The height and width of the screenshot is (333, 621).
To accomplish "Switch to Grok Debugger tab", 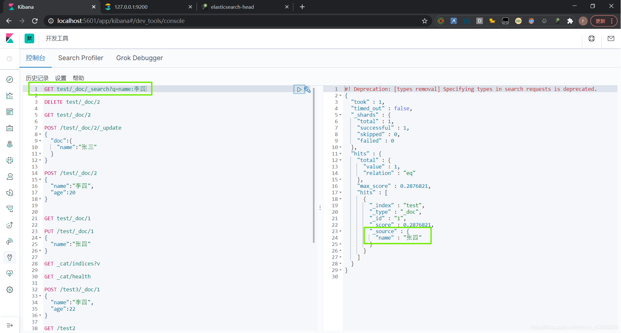I will [x=140, y=58].
